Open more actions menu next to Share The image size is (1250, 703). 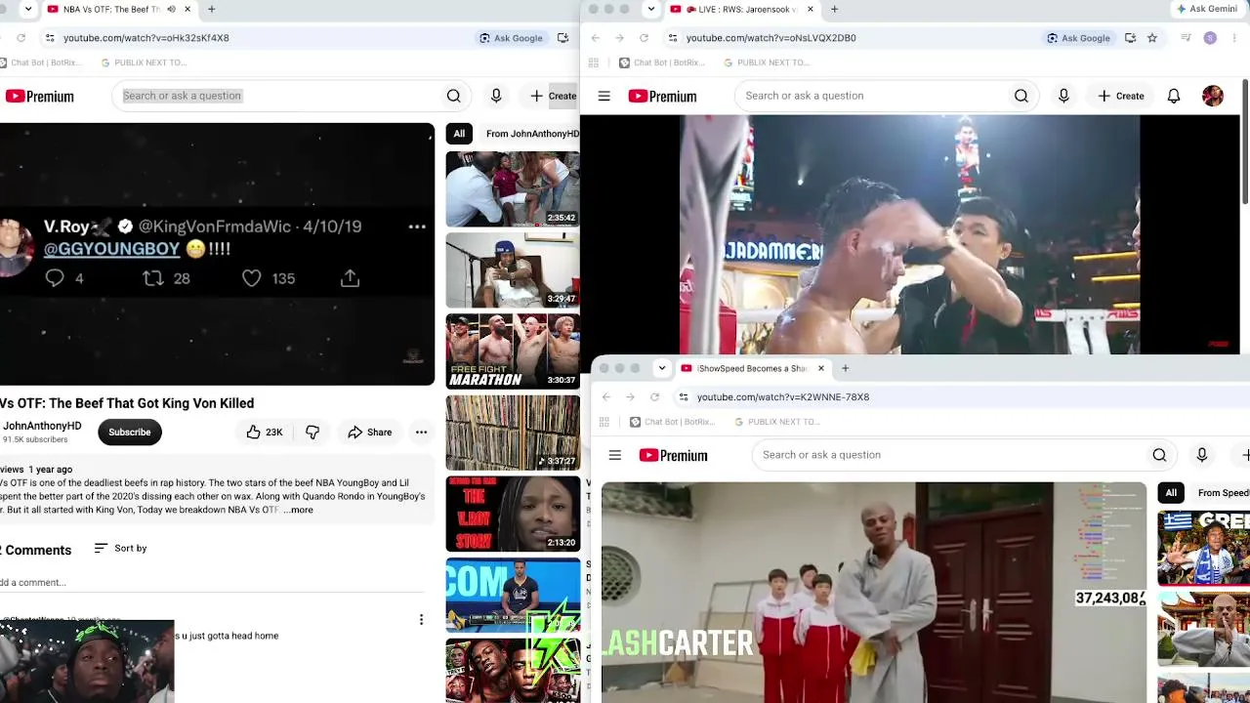(x=421, y=433)
